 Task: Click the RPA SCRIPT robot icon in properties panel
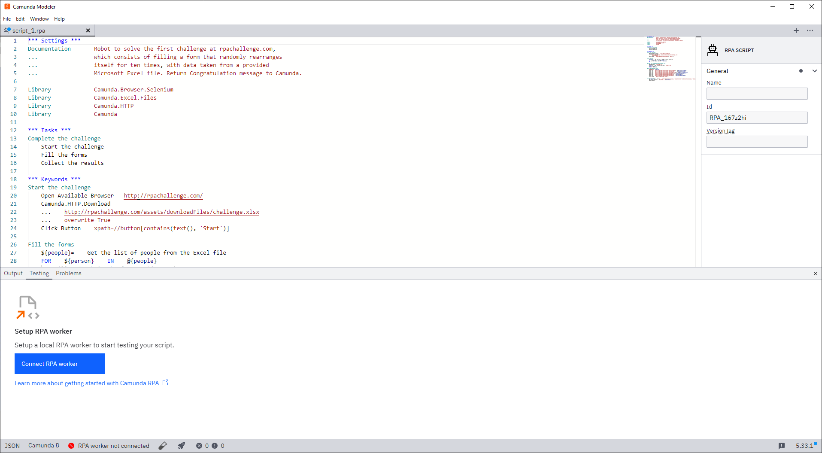(x=712, y=50)
